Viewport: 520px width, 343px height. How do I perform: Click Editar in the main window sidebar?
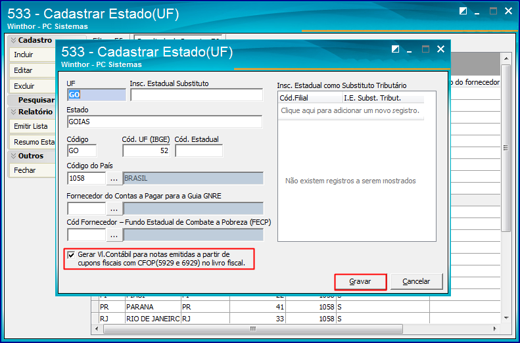(x=32, y=70)
